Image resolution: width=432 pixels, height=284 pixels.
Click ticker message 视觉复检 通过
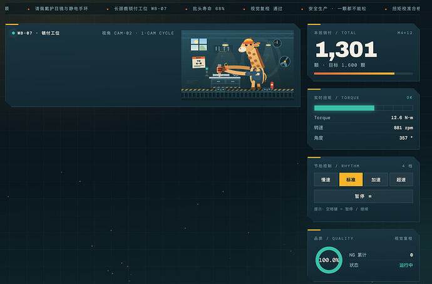267,9
